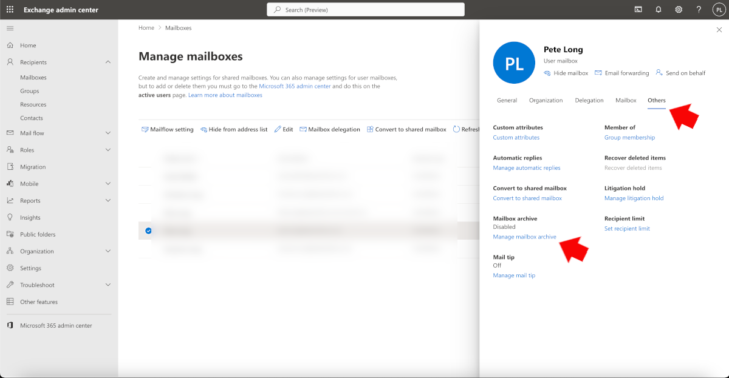Expand the Troubleshoot section chevron
The image size is (729, 378).
(108, 285)
